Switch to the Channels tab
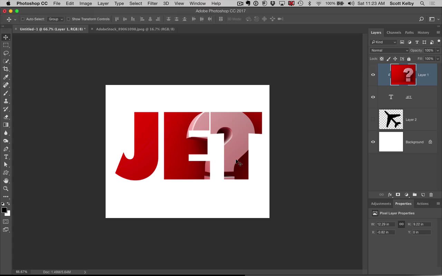The width and height of the screenshot is (442, 276). pos(394,32)
